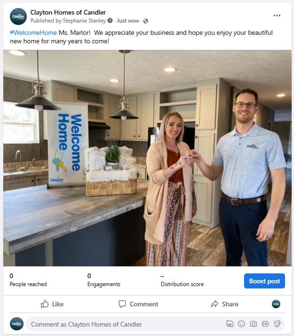Click the help question mark beside Stephanie Stanley
Screen dimensions: 294x336
pos(110,21)
